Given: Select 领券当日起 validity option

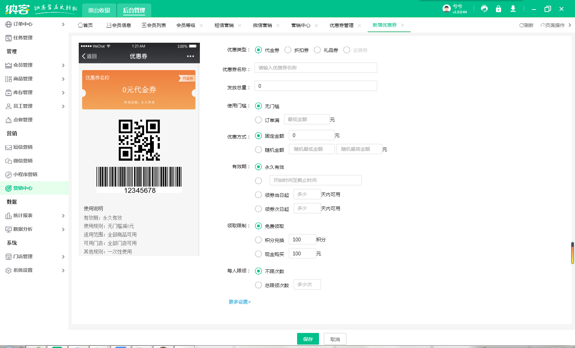Looking at the screenshot, I should pos(258,195).
